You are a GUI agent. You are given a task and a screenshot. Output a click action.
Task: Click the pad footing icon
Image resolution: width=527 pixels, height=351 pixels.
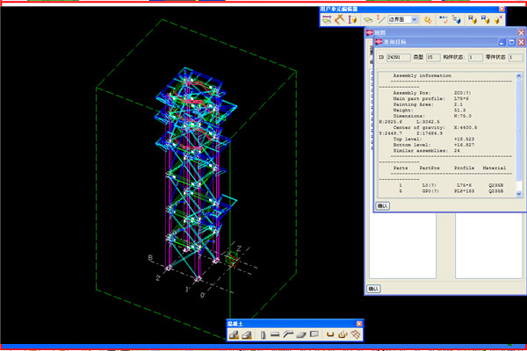[235, 334]
